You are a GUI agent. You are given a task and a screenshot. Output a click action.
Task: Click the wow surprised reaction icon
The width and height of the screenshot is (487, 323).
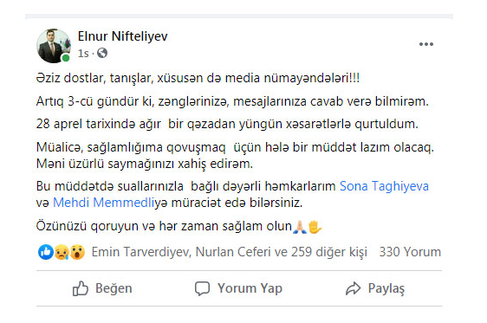coord(77,252)
